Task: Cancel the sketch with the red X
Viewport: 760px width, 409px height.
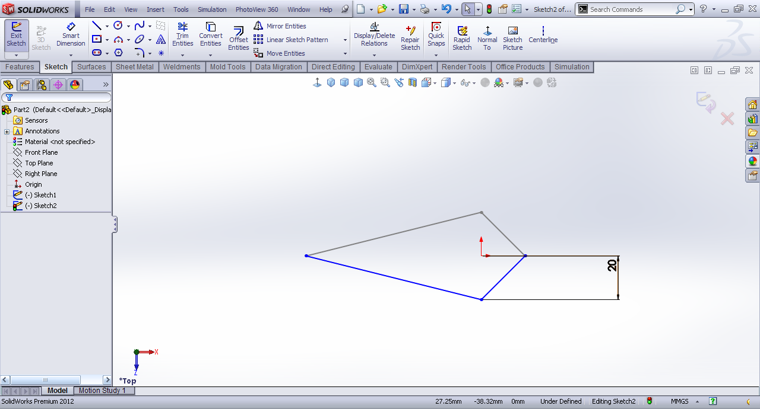Action: tap(727, 119)
